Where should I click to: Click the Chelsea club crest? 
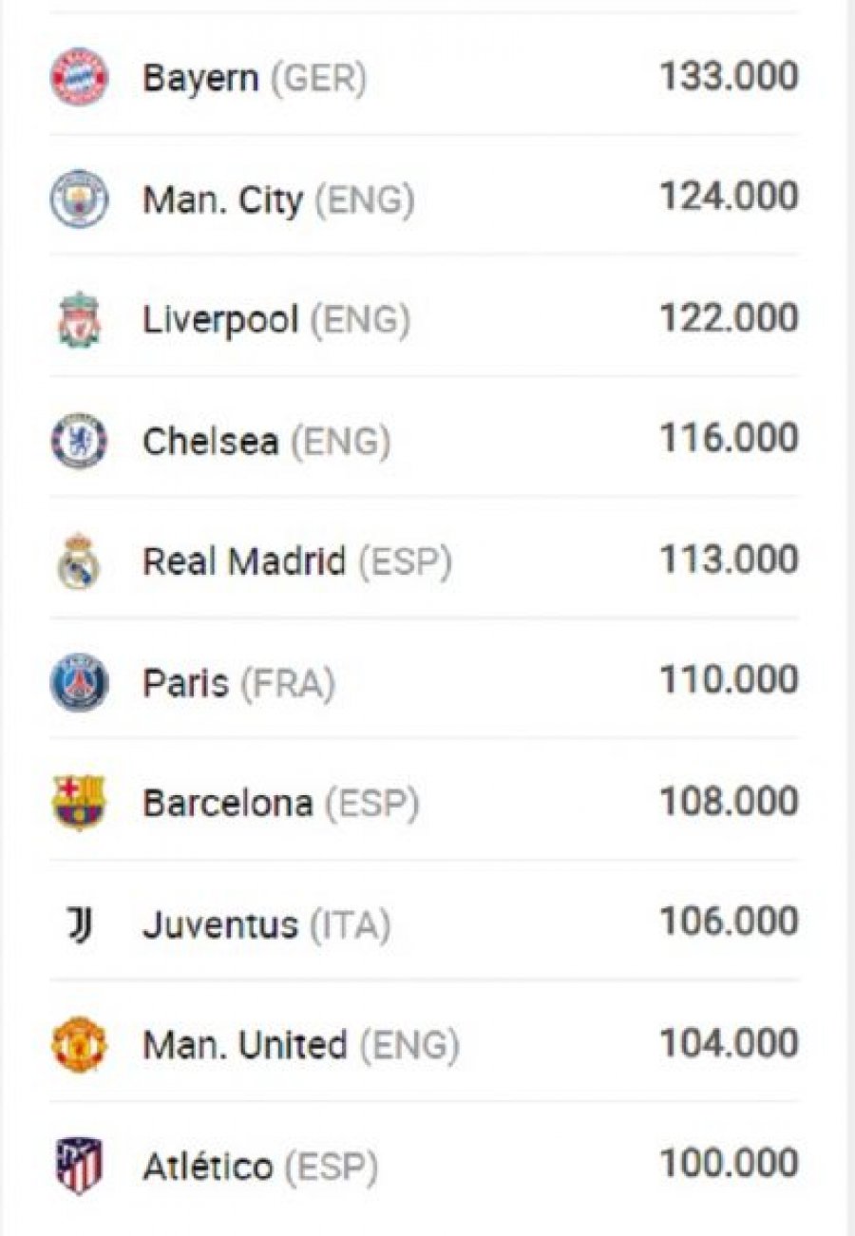click(x=79, y=441)
